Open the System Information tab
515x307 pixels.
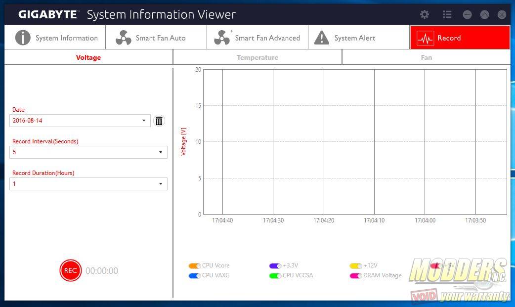click(x=55, y=38)
